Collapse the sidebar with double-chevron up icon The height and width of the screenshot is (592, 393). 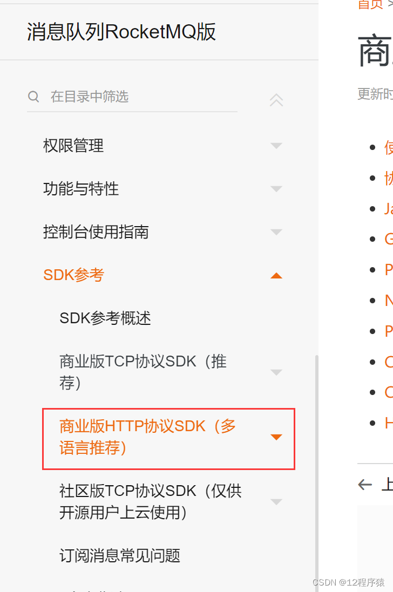coord(276,100)
